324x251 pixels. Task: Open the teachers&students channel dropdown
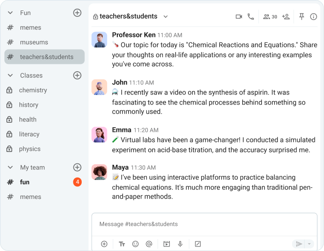(x=166, y=16)
